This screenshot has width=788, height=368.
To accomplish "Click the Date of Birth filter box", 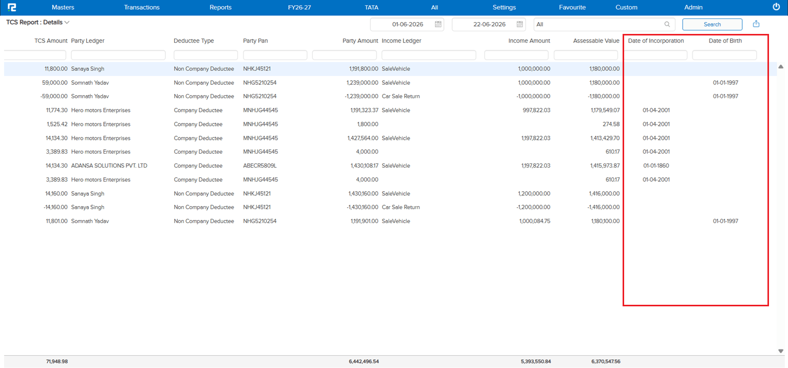I will 724,55.
